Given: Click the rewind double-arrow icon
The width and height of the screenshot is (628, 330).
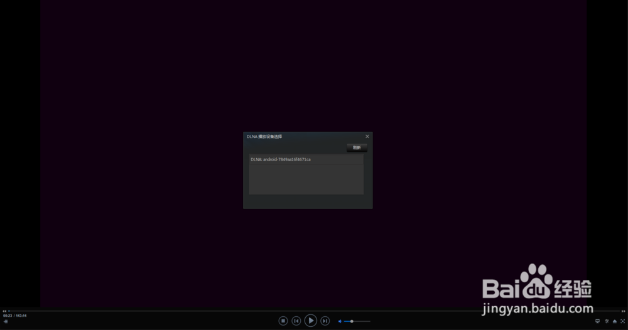Looking at the screenshot, I should tap(4, 311).
